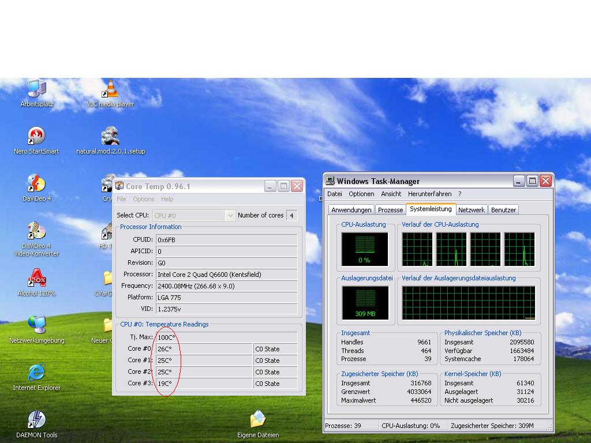Select the Systemleistung tab
The width and height of the screenshot is (591, 443).
[431, 209]
